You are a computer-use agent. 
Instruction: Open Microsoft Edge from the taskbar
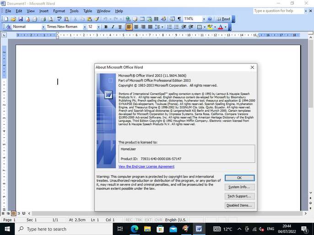tap(135, 229)
